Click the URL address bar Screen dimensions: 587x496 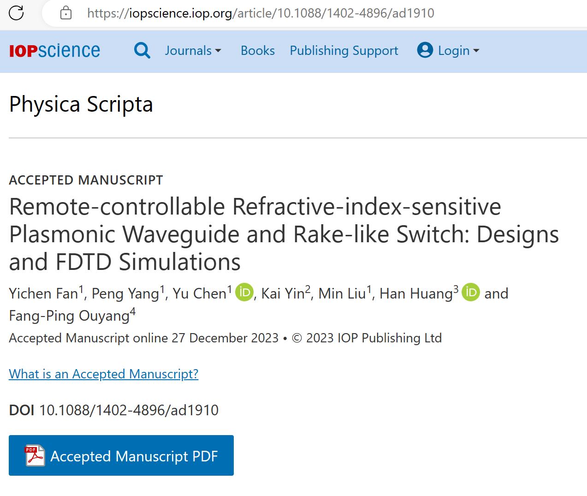click(261, 13)
